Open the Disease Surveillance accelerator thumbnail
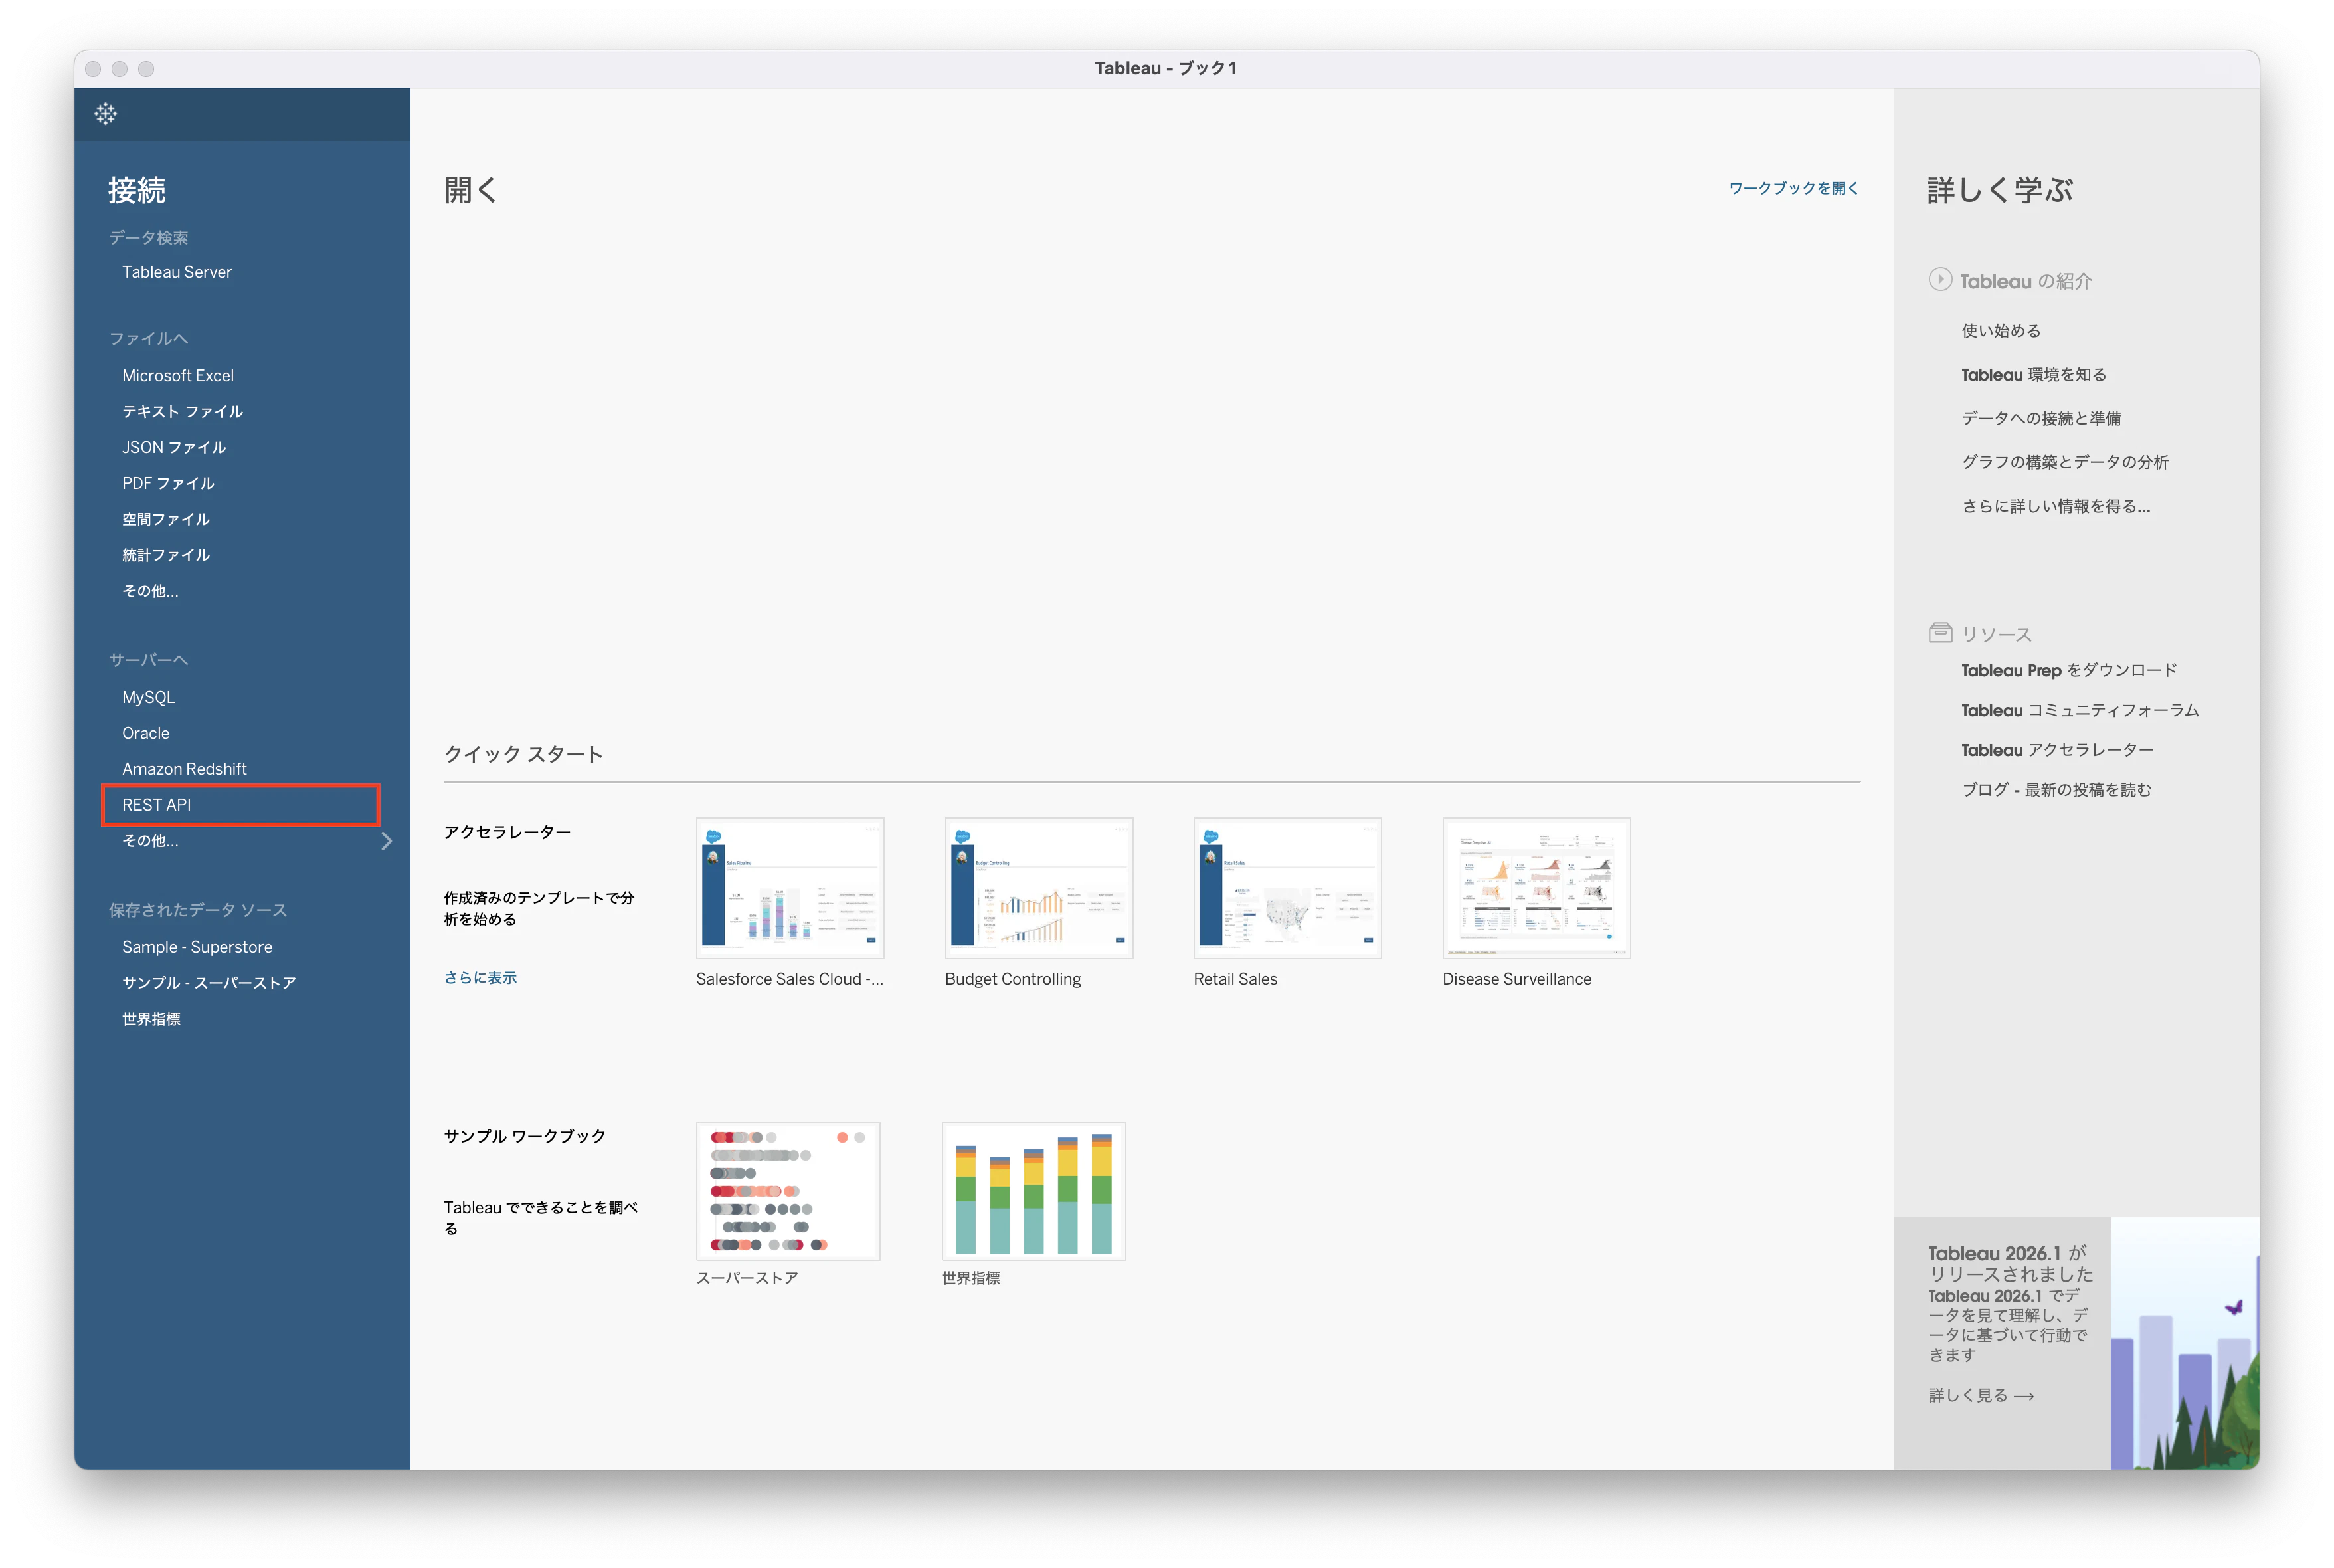The height and width of the screenshot is (1568, 2334). (x=1536, y=888)
